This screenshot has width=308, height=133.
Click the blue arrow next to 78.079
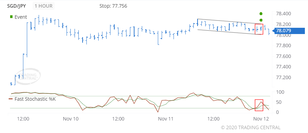pos(273,31)
